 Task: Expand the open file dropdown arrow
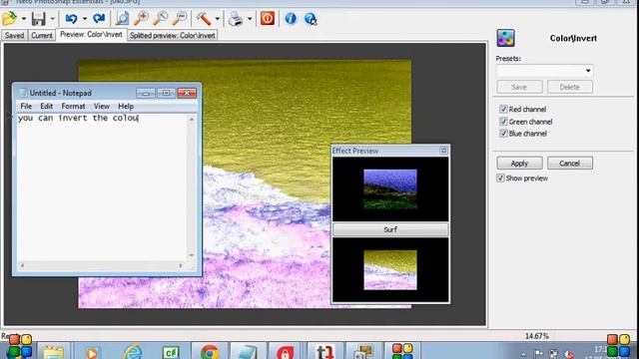click(24, 19)
